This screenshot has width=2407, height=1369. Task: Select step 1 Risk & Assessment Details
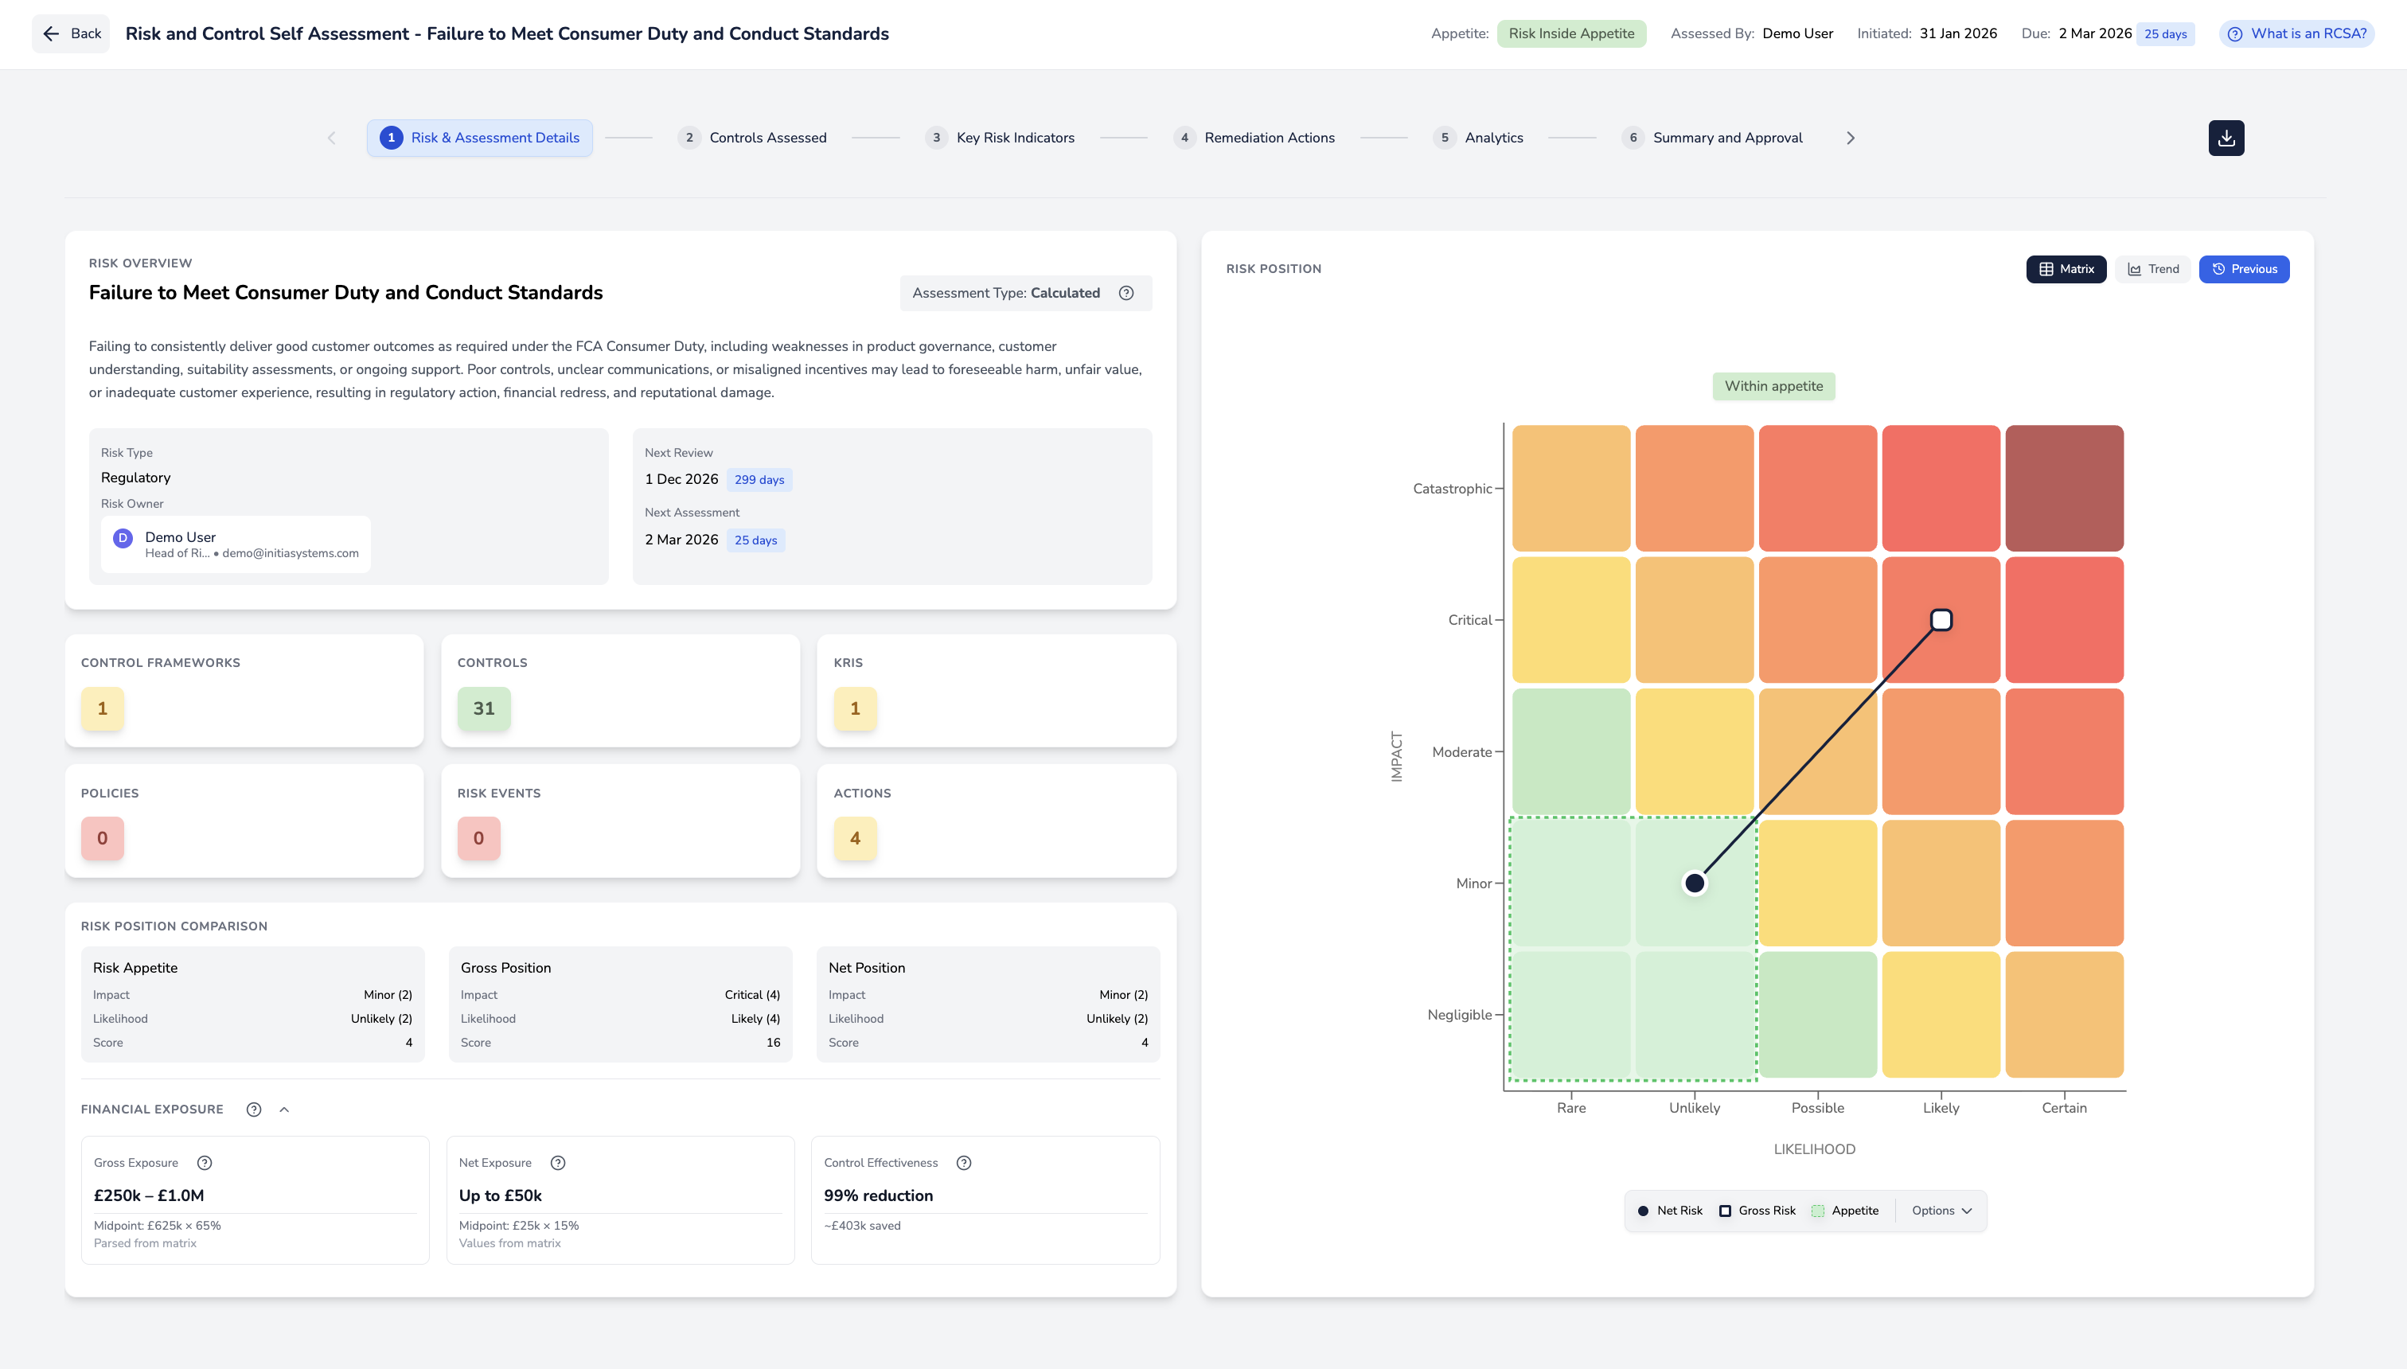[479, 138]
